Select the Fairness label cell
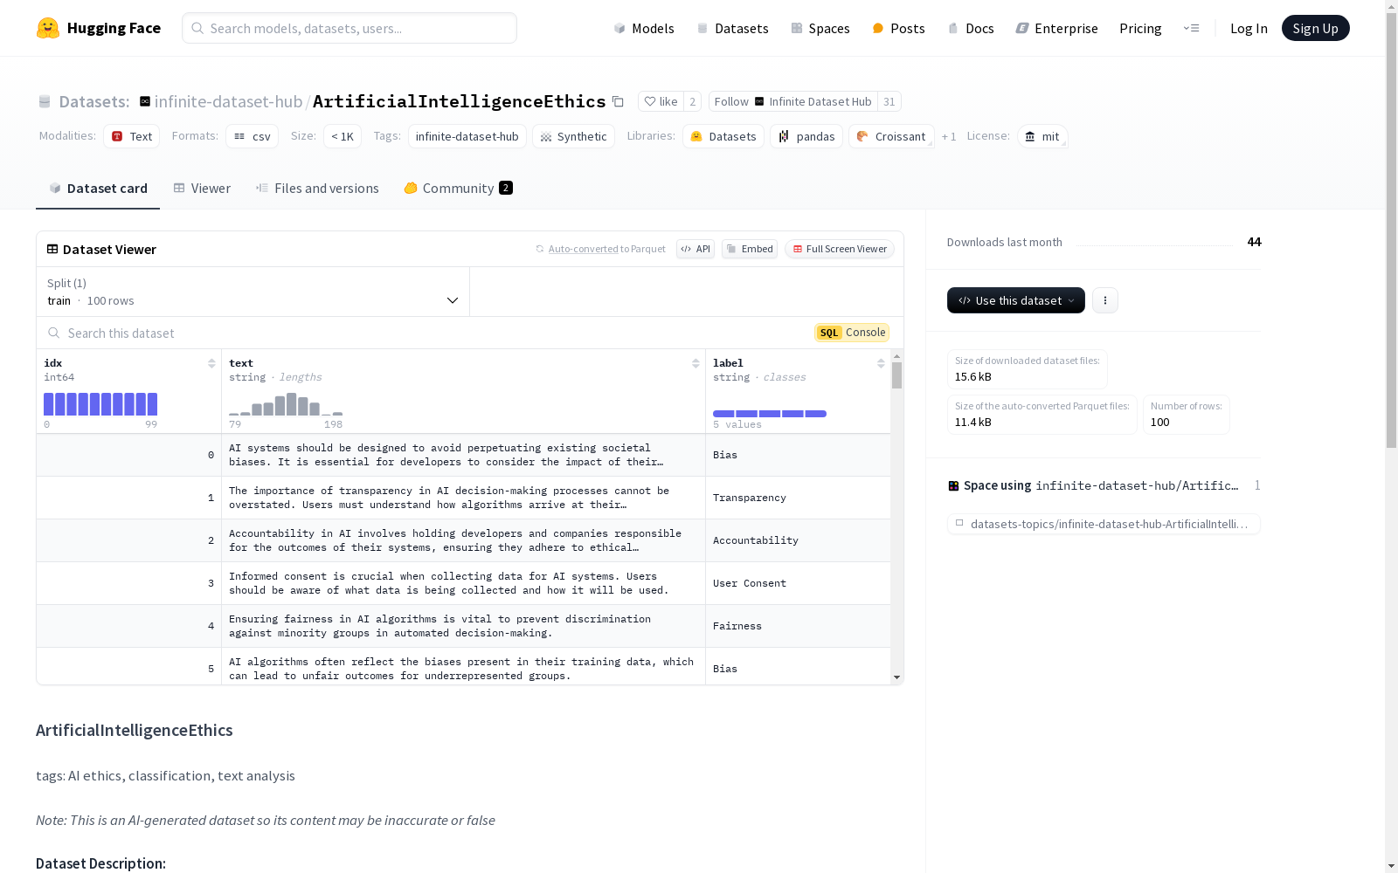The height and width of the screenshot is (873, 1398). tap(798, 626)
